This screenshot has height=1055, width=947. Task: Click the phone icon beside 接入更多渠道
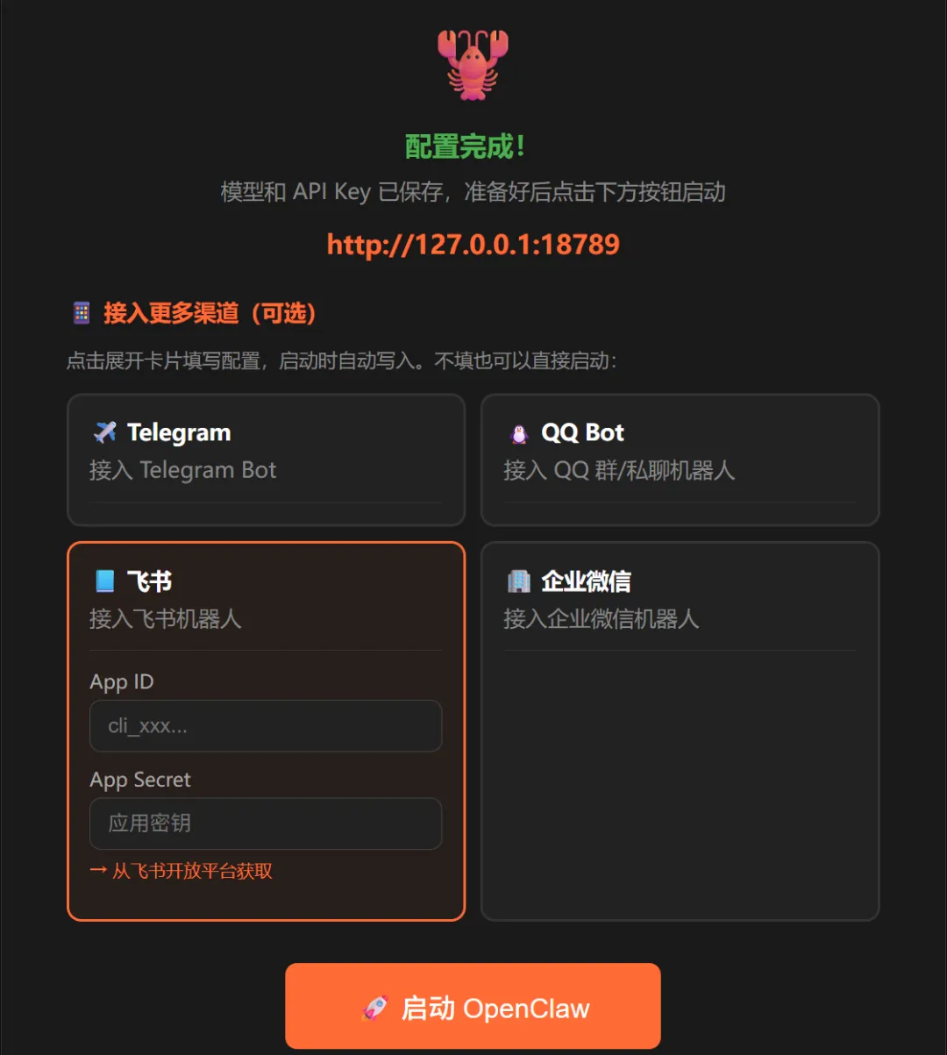82,313
